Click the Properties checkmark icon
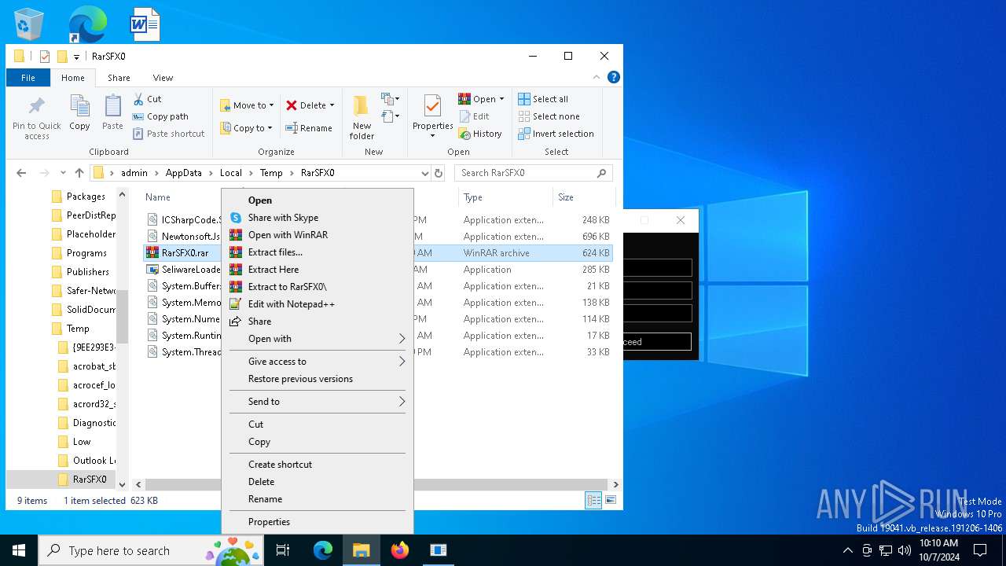 432,106
